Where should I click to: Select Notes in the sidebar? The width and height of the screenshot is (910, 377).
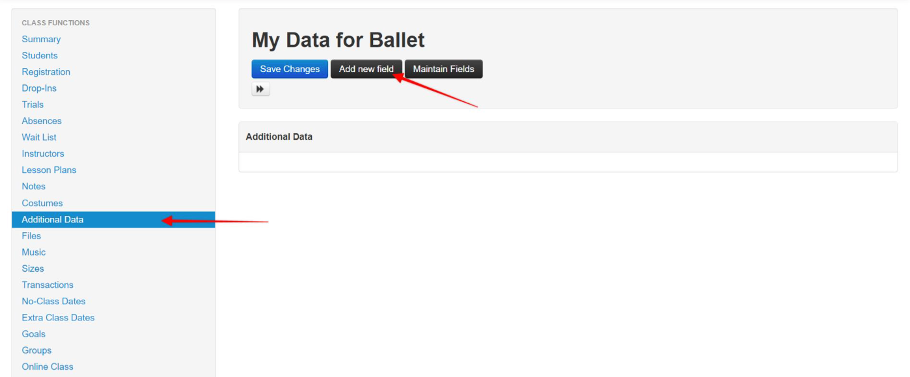(x=33, y=186)
